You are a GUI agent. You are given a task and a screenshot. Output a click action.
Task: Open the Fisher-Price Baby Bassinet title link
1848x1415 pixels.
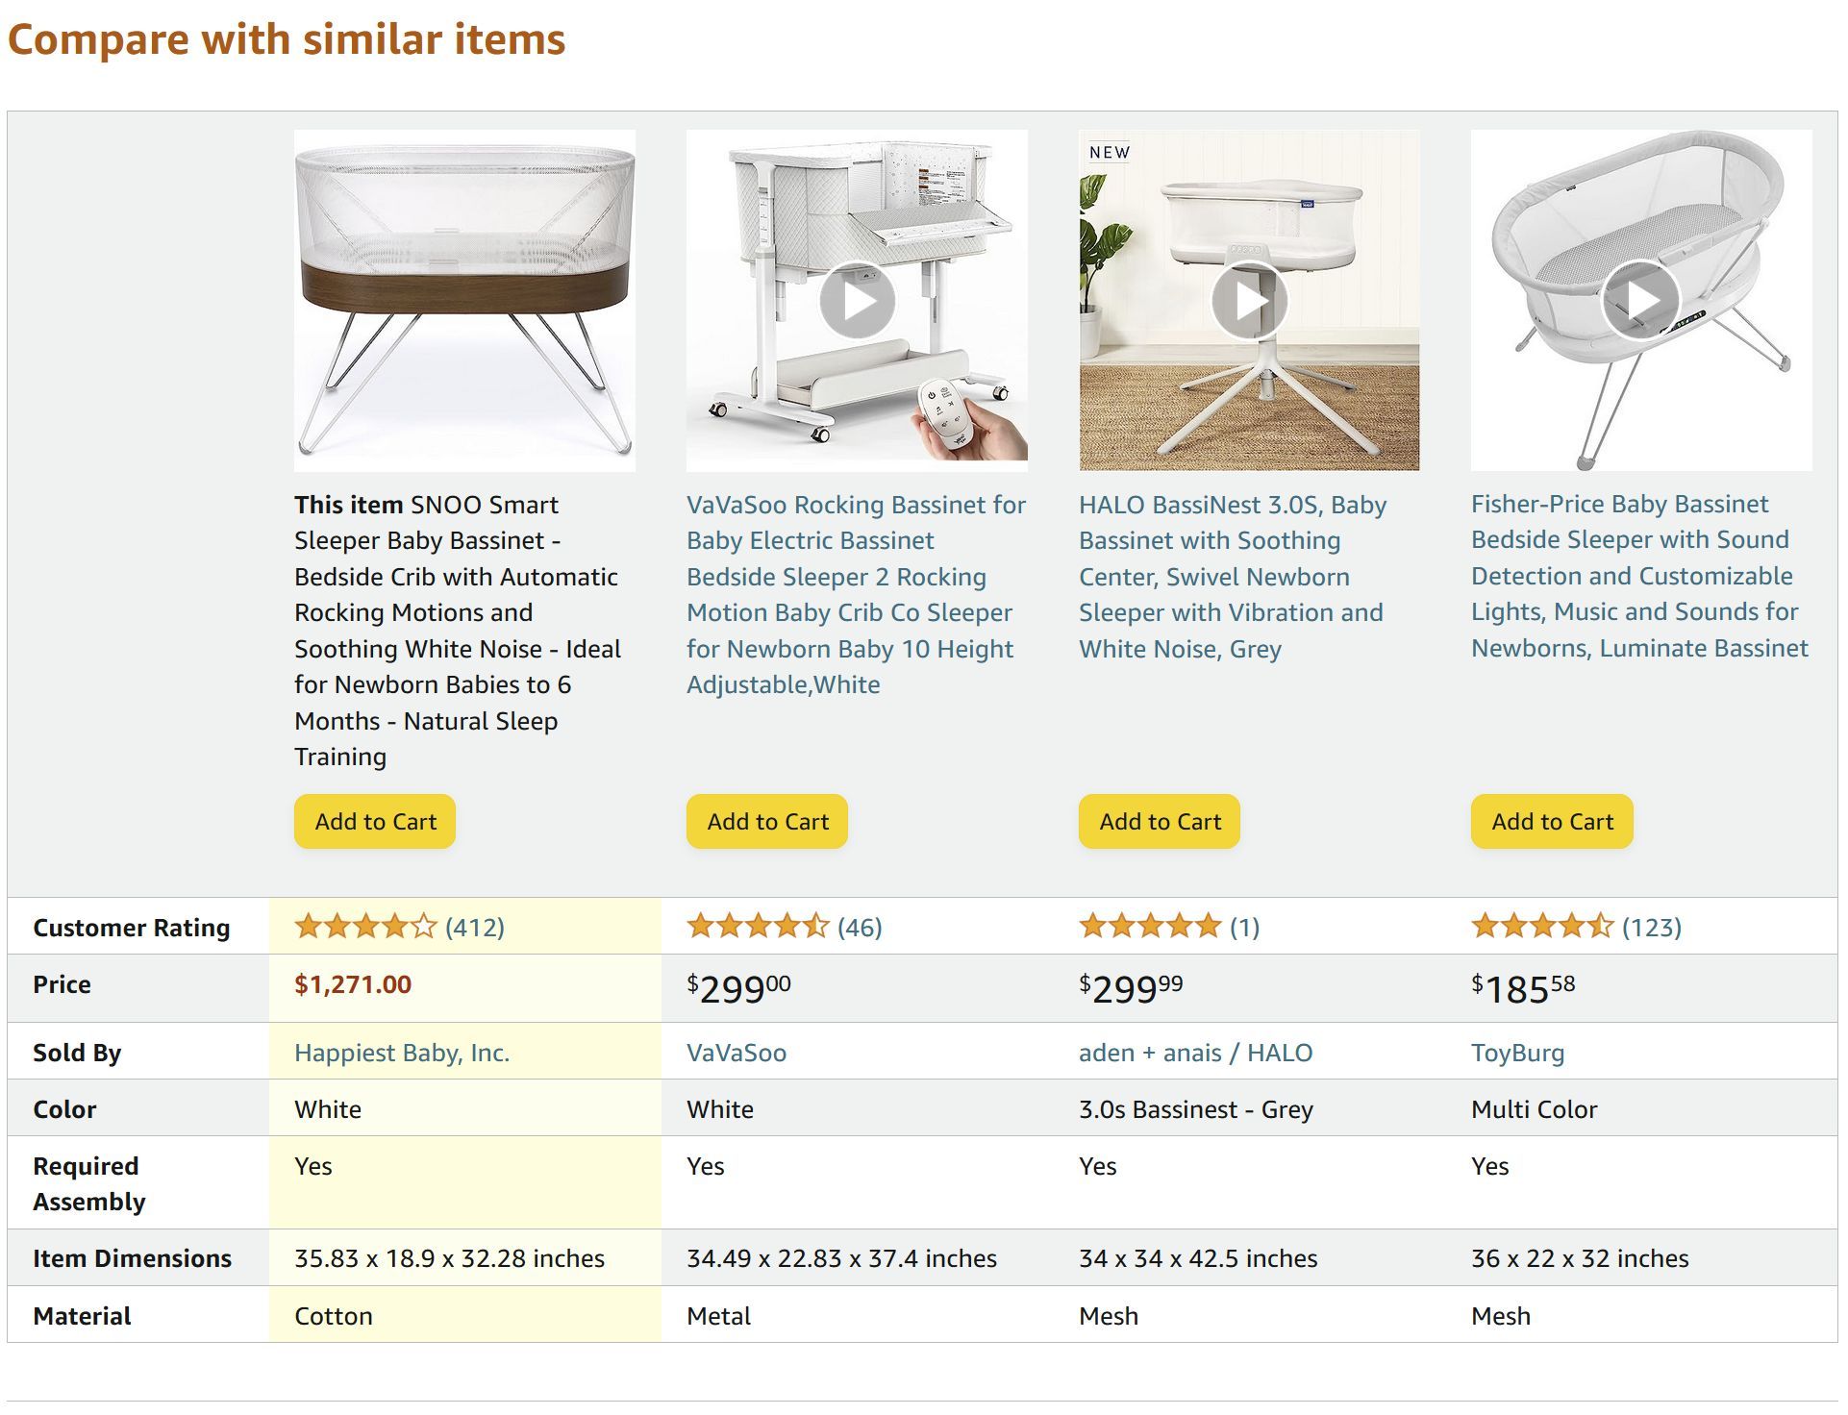pos(1638,576)
